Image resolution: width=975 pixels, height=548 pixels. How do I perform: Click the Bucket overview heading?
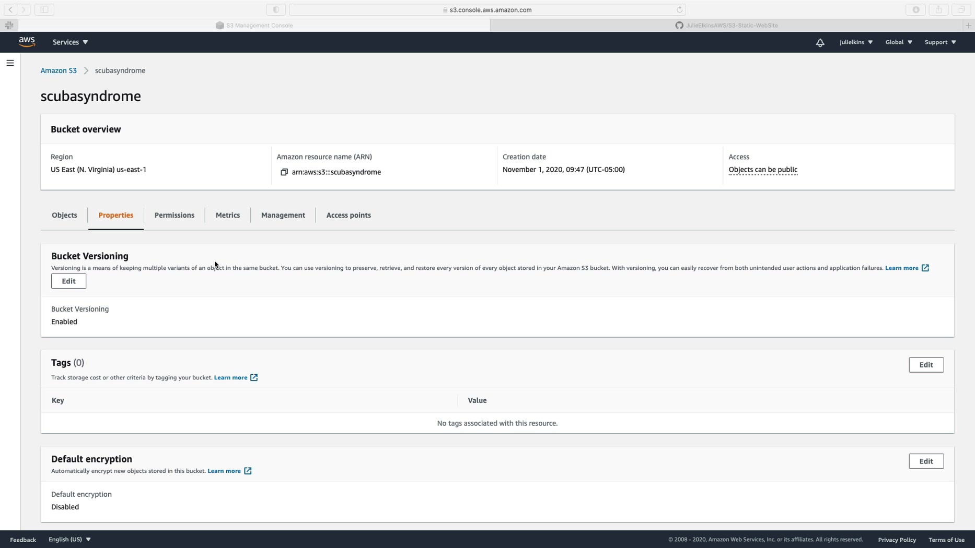[x=86, y=129]
